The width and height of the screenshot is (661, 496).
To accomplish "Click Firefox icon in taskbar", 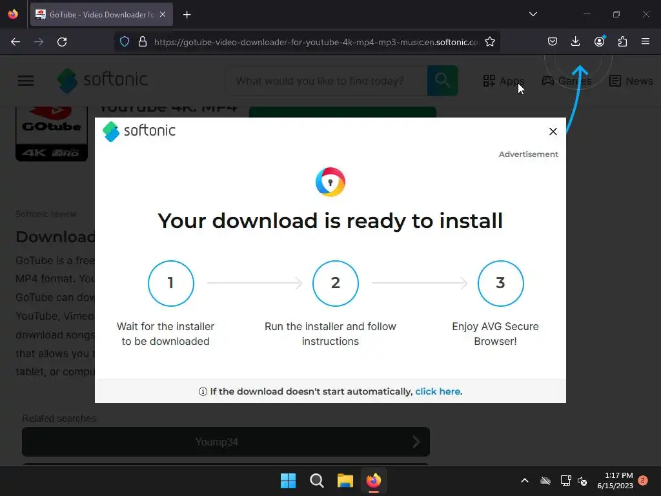I will click(x=374, y=480).
